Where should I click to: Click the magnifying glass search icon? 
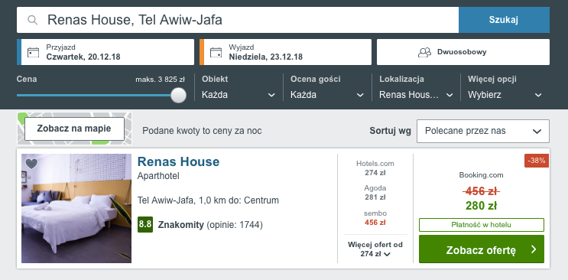33,20
